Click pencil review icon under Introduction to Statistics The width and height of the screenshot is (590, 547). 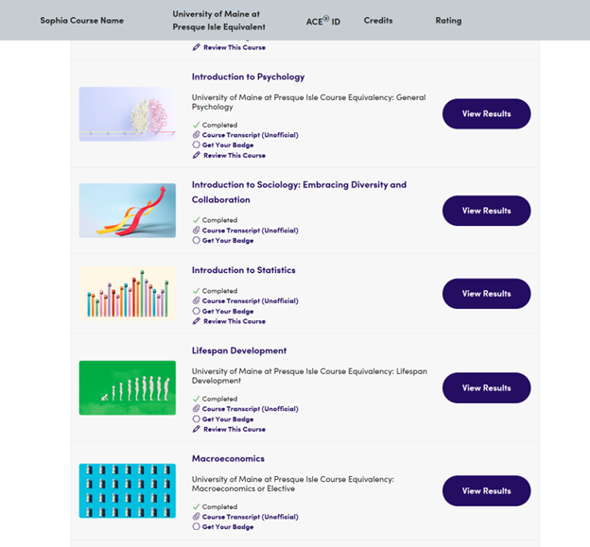coord(197,321)
